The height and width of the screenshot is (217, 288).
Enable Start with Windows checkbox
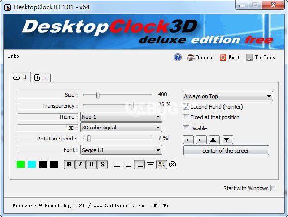pos(273,188)
